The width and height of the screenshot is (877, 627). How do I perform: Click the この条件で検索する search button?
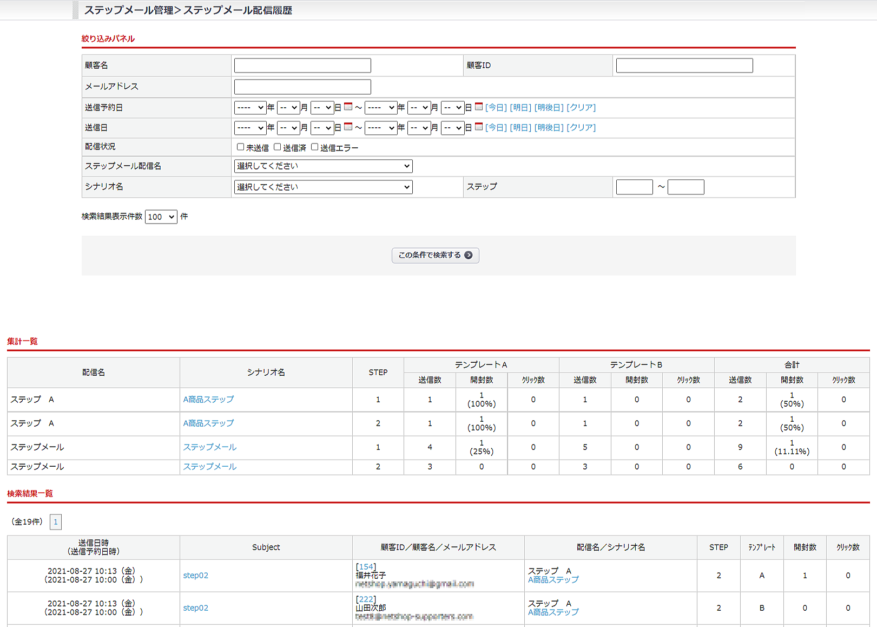tap(435, 255)
